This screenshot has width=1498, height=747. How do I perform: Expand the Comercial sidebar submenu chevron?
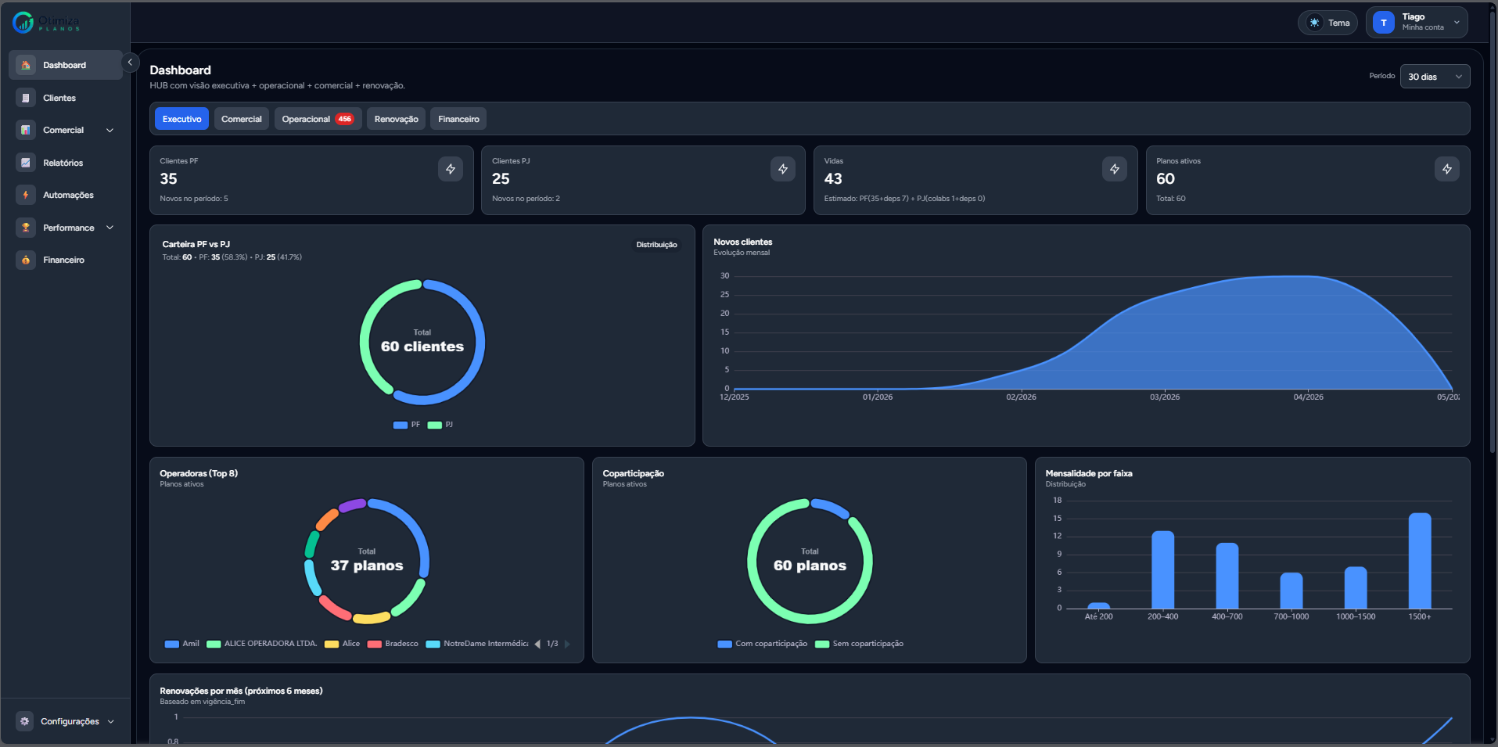click(x=110, y=131)
